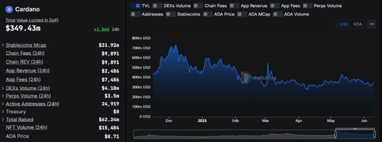Click the Chain Fees (24h) label

25,53
